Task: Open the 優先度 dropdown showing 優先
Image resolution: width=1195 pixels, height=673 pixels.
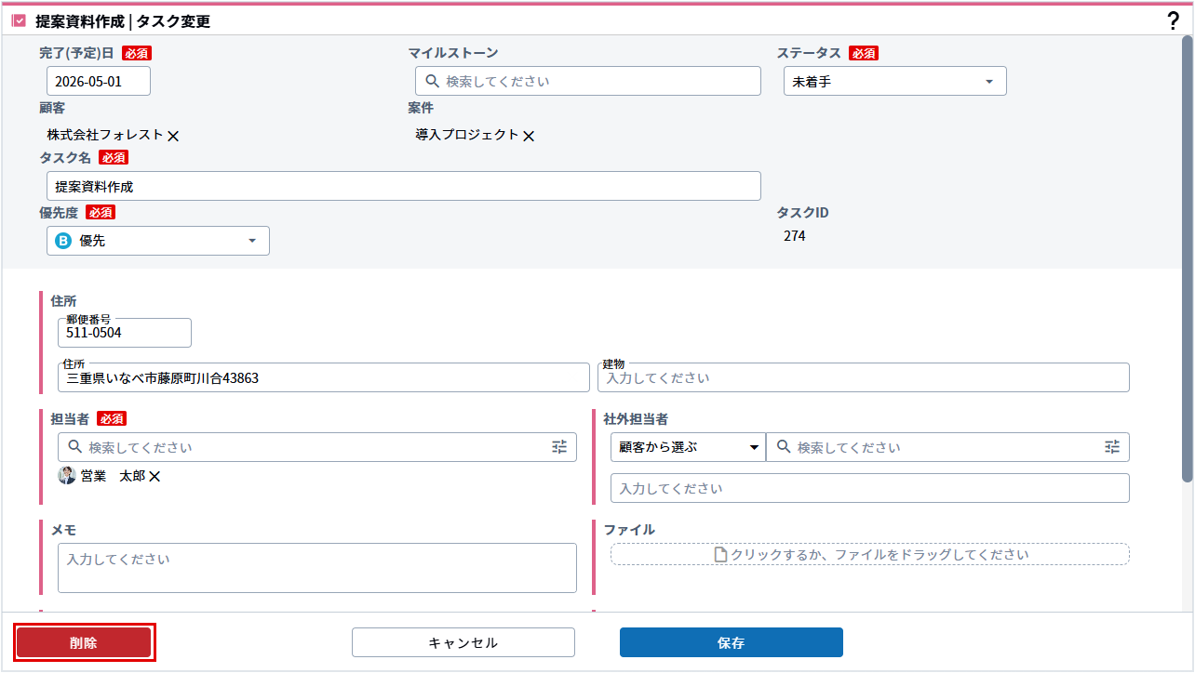Action: pos(158,241)
